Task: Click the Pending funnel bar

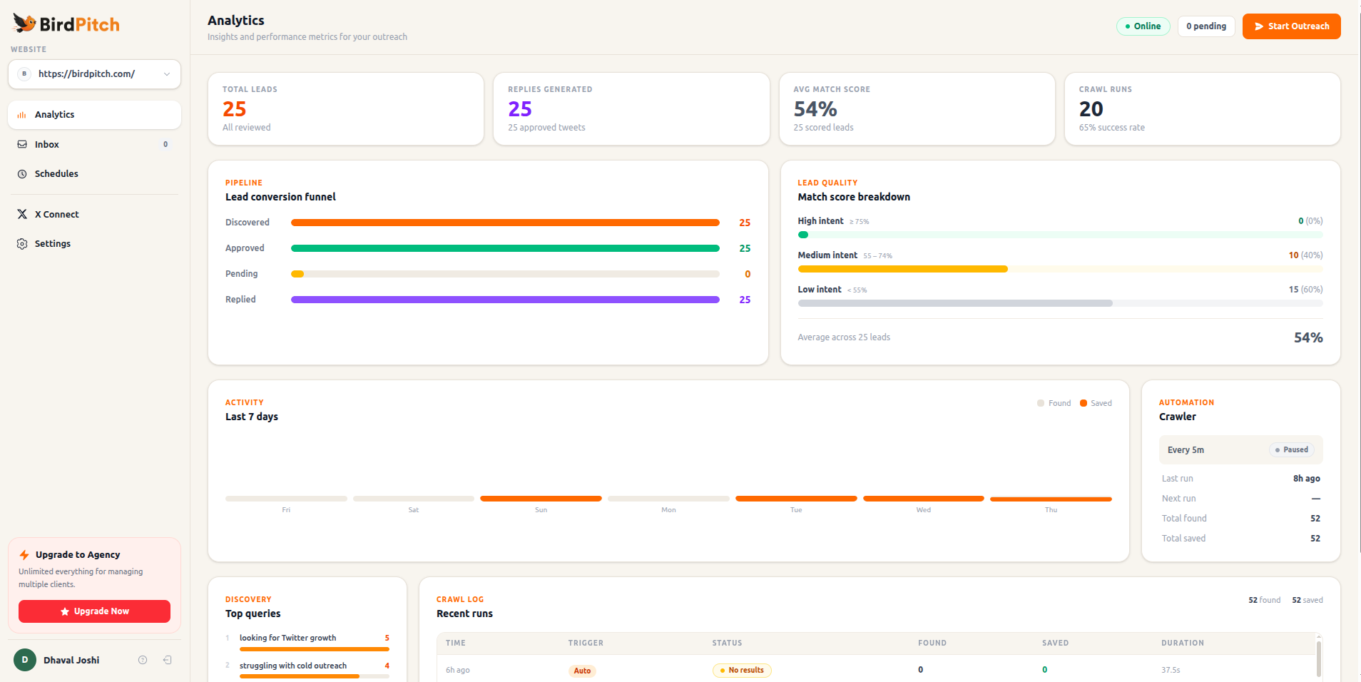Action: (505, 274)
